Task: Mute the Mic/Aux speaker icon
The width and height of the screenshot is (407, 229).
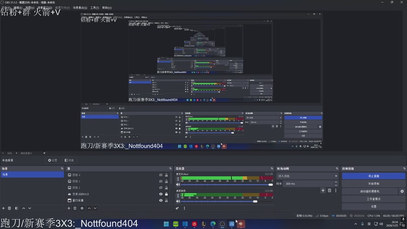Action: point(178,185)
